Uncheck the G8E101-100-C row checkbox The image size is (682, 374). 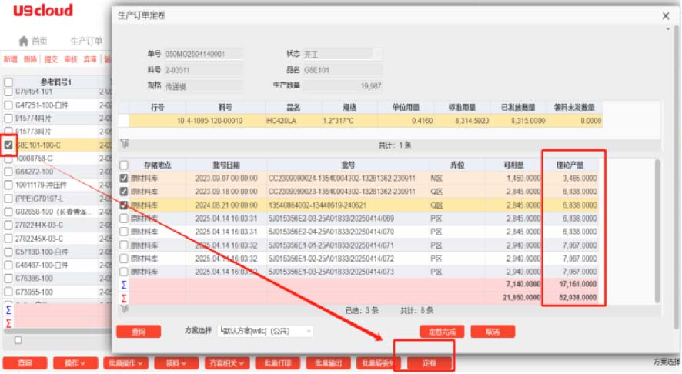8,145
